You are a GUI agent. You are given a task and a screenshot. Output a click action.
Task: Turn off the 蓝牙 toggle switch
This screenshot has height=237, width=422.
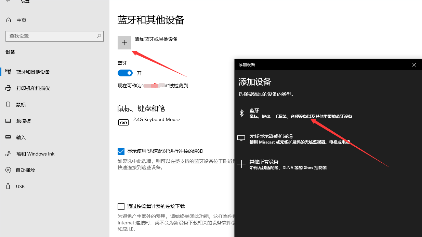(125, 73)
